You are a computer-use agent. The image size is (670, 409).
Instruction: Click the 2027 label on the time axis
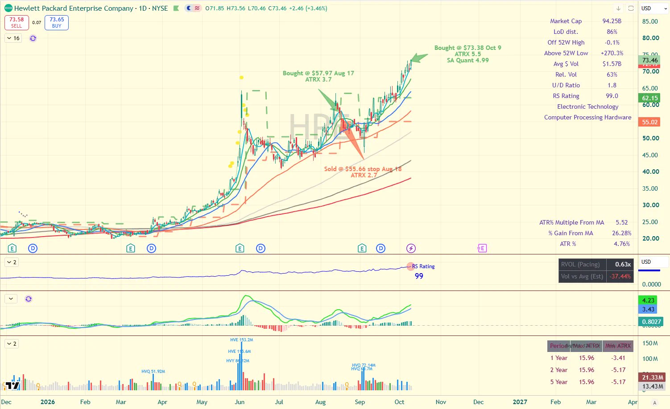(x=520, y=402)
